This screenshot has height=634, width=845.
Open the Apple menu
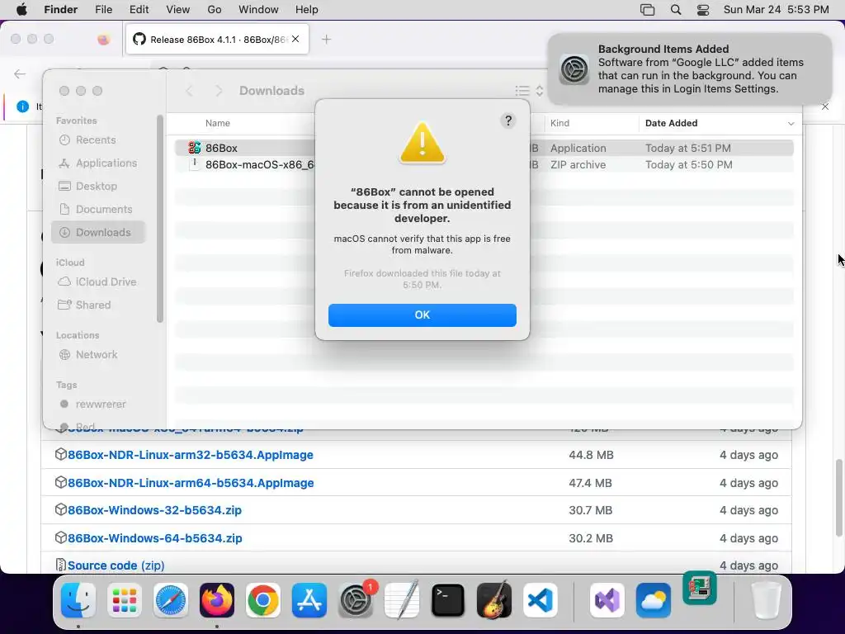21,10
